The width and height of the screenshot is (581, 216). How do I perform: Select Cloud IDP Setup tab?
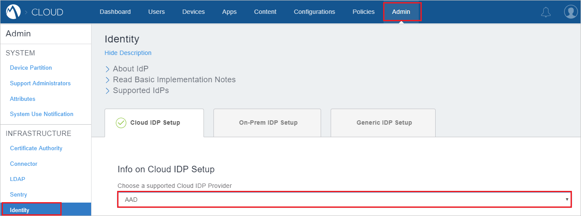(x=154, y=123)
